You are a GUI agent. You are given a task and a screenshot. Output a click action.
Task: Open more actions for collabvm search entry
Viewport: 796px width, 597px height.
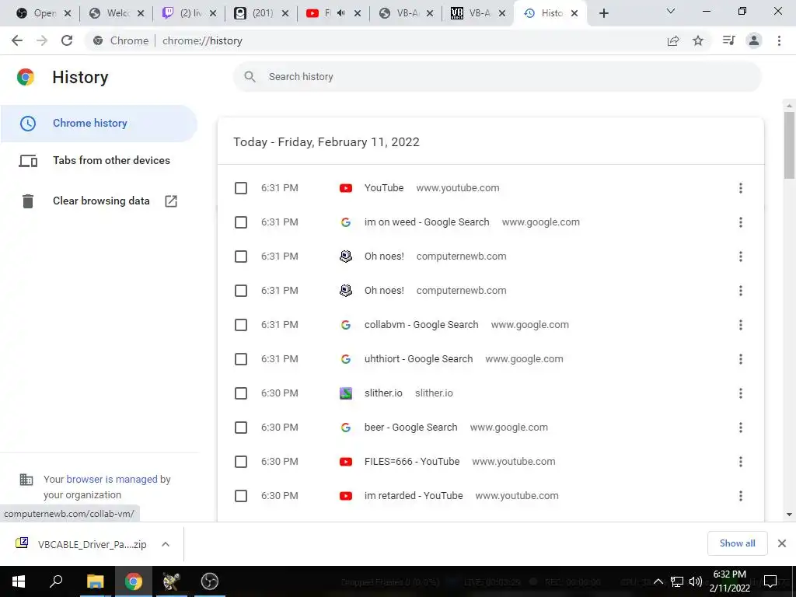coord(741,325)
